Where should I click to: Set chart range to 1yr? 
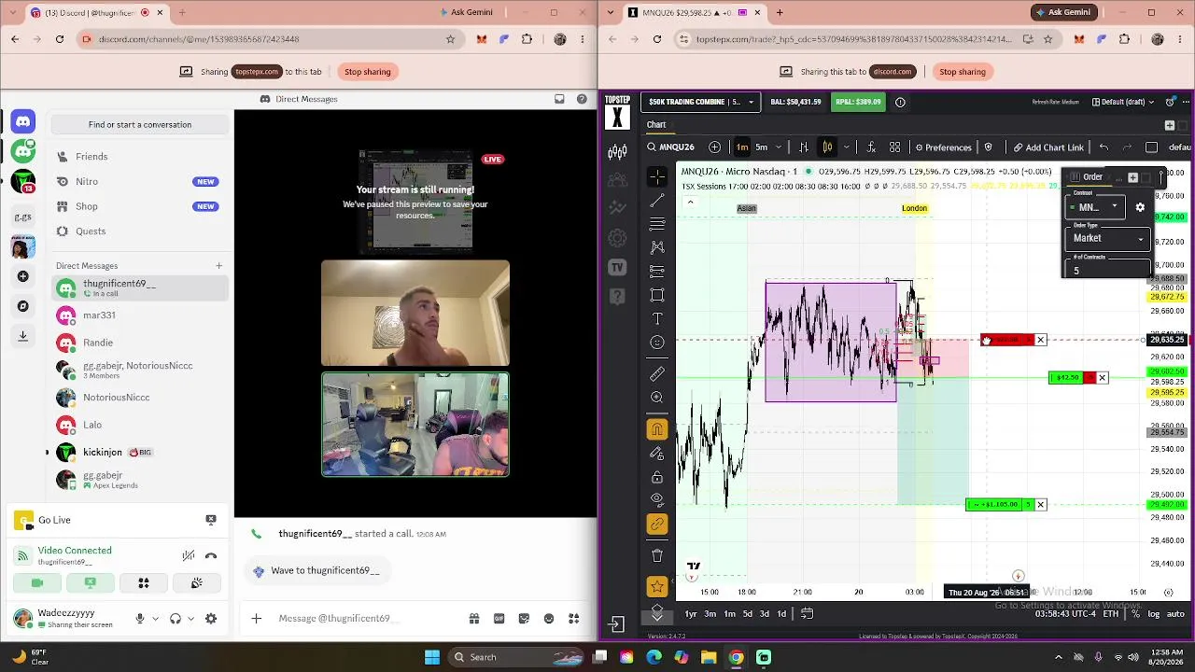pos(691,613)
